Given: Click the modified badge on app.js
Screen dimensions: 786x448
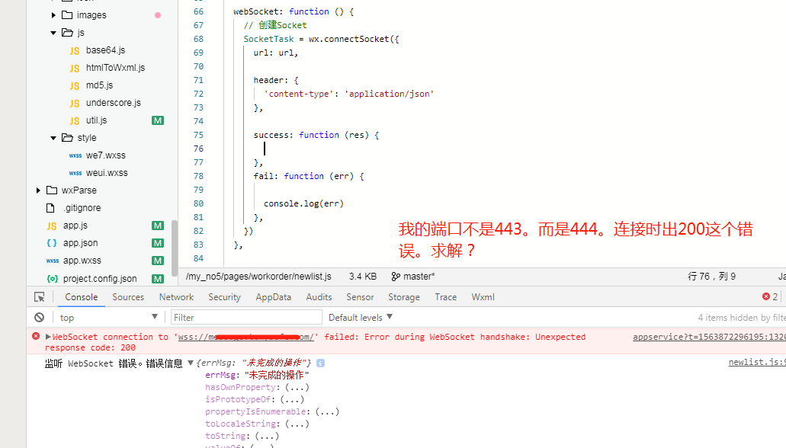Looking at the screenshot, I should tap(158, 226).
